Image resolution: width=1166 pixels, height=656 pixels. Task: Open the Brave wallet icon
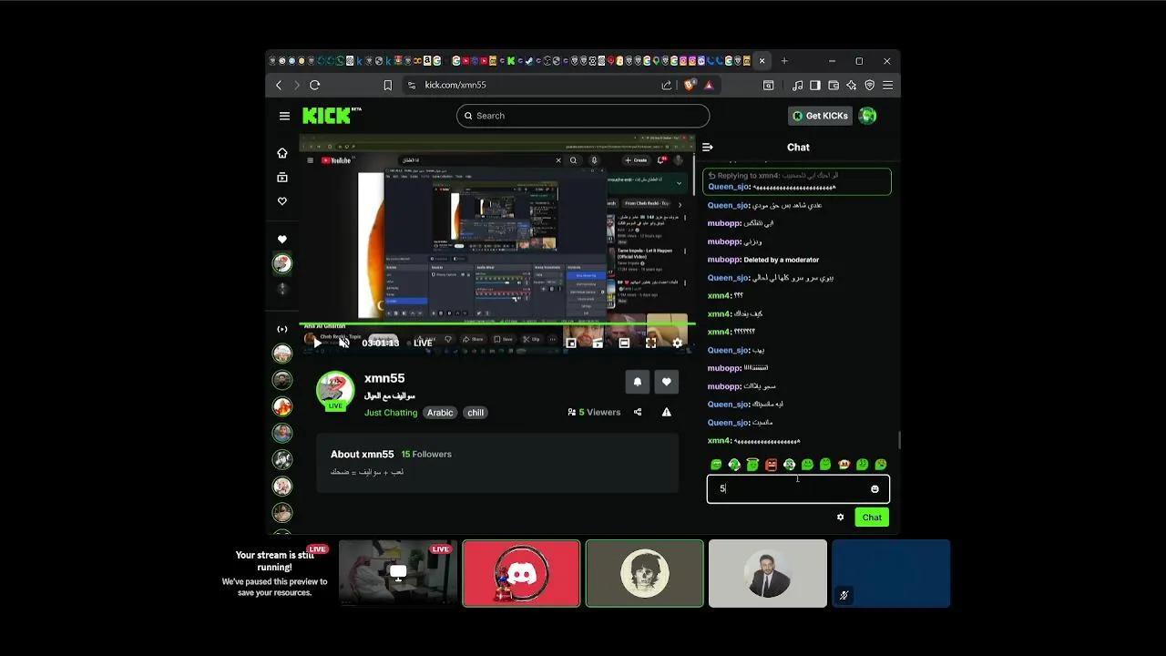pyautogui.click(x=834, y=85)
